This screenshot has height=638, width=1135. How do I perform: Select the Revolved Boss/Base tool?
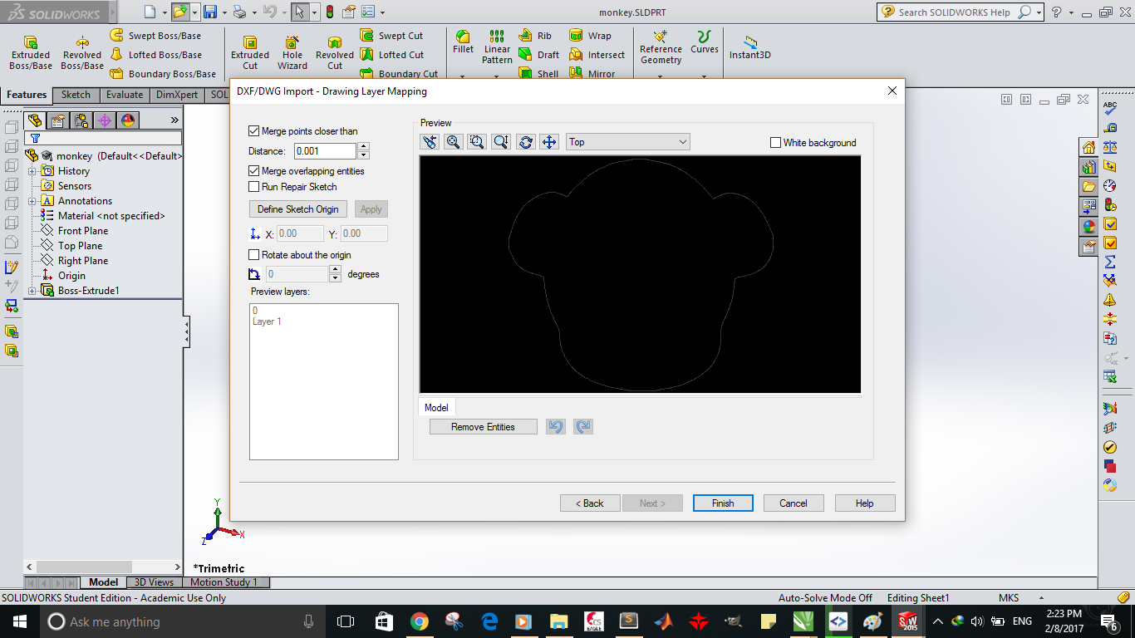82,53
